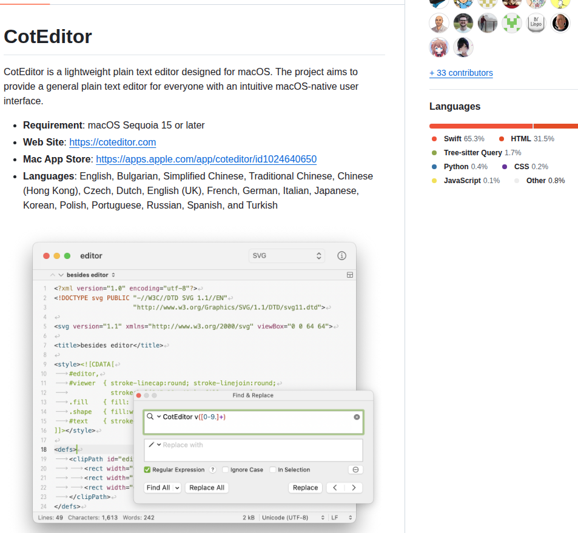Screen dimensions: 578x533
Task: Open the SVG syntax dropdown in editor toolbar
Action: 287,256
